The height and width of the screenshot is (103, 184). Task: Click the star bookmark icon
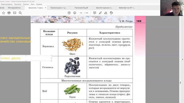pos(3,13)
